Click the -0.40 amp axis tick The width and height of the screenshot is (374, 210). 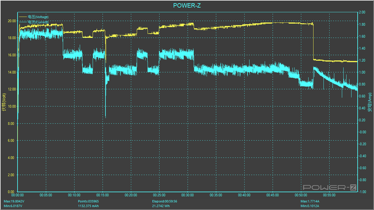click(363, 156)
